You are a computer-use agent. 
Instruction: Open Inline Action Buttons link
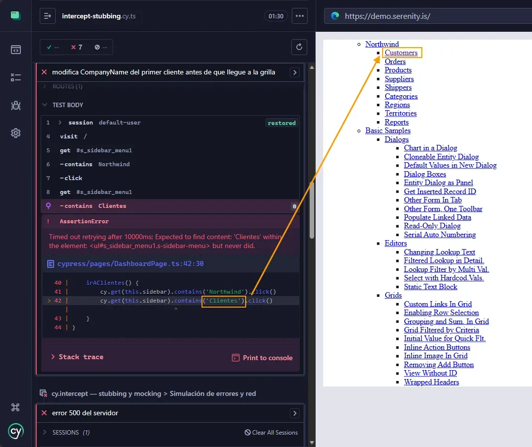pyautogui.click(x=437, y=347)
